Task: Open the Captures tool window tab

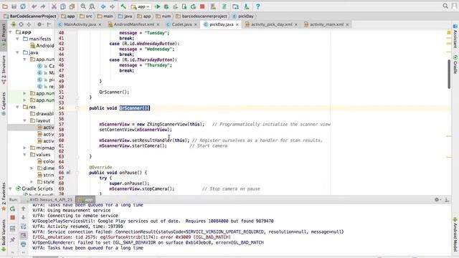Action: pos(4,103)
